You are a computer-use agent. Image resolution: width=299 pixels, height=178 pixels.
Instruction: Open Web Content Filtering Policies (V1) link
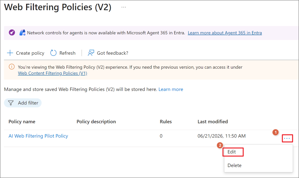(x=53, y=73)
